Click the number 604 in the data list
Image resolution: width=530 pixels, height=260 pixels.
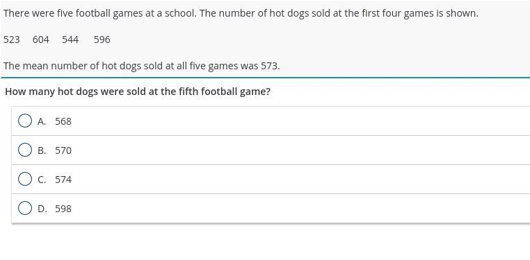[41, 40]
